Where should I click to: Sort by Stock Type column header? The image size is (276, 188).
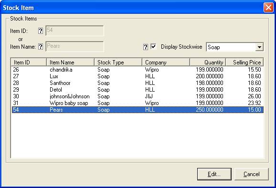pos(118,62)
